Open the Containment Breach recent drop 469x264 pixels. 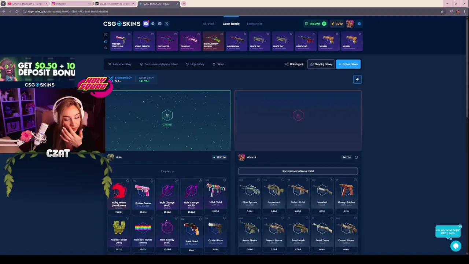pyautogui.click(x=213, y=41)
